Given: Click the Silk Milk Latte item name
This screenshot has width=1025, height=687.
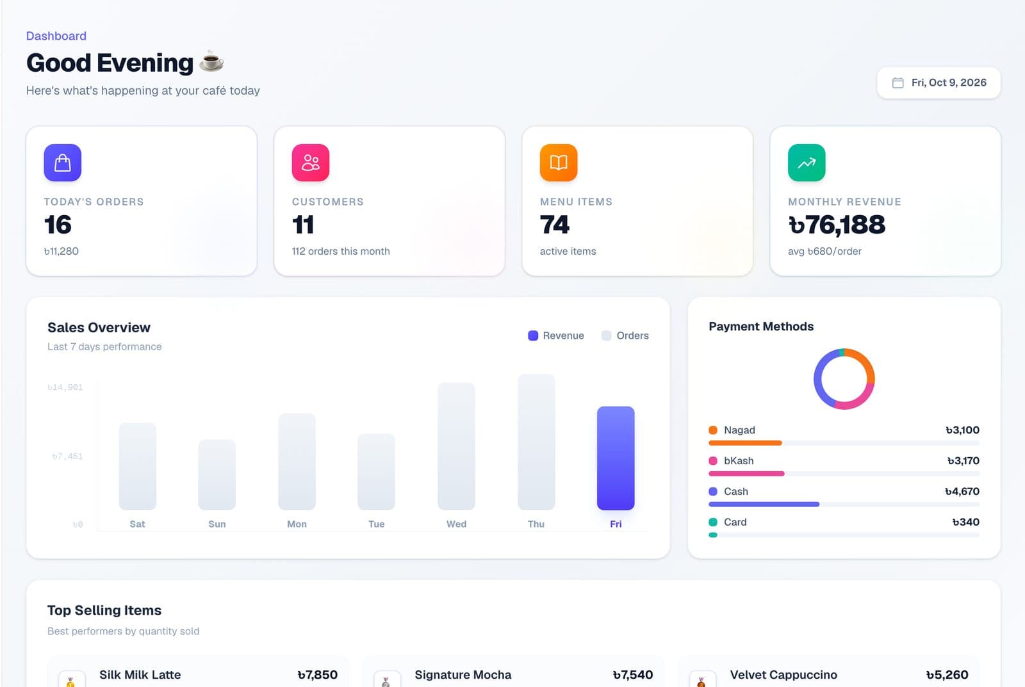Looking at the screenshot, I should pos(140,675).
